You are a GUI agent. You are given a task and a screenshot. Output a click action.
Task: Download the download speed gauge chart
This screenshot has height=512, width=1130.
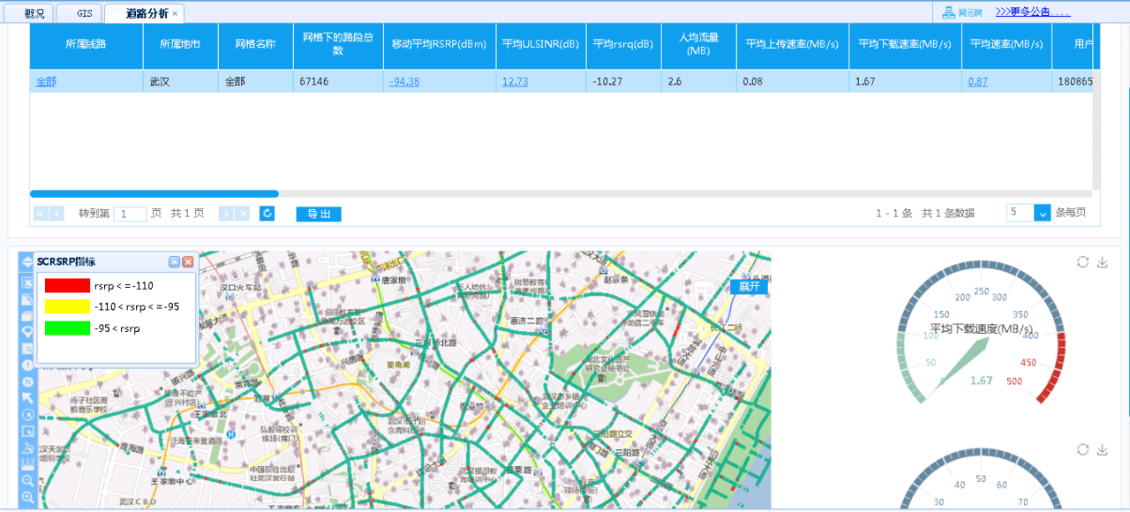(1102, 261)
